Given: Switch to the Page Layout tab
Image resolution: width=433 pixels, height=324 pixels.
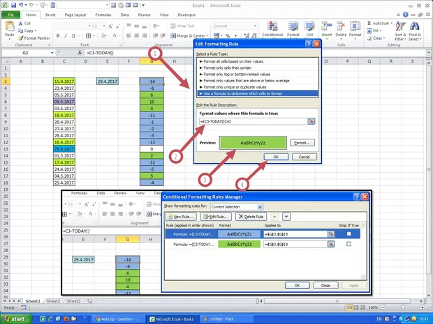Looking at the screenshot, I should click(x=75, y=15).
